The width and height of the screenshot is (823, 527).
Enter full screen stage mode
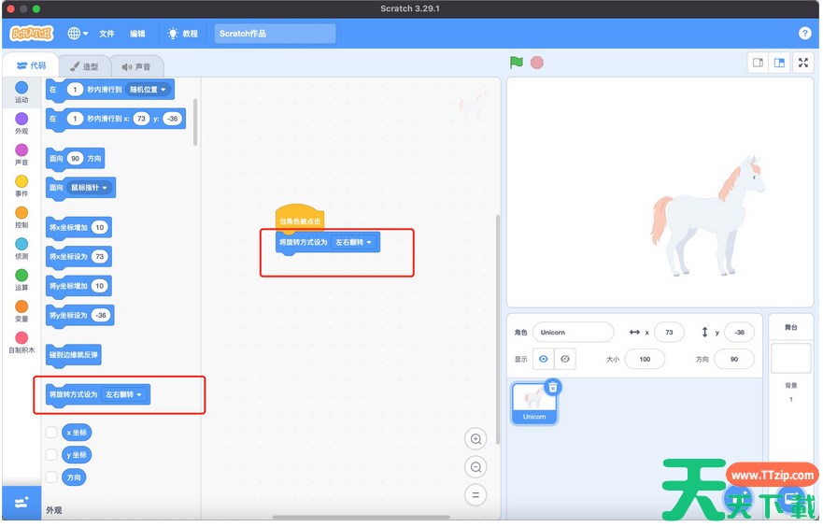click(x=802, y=63)
